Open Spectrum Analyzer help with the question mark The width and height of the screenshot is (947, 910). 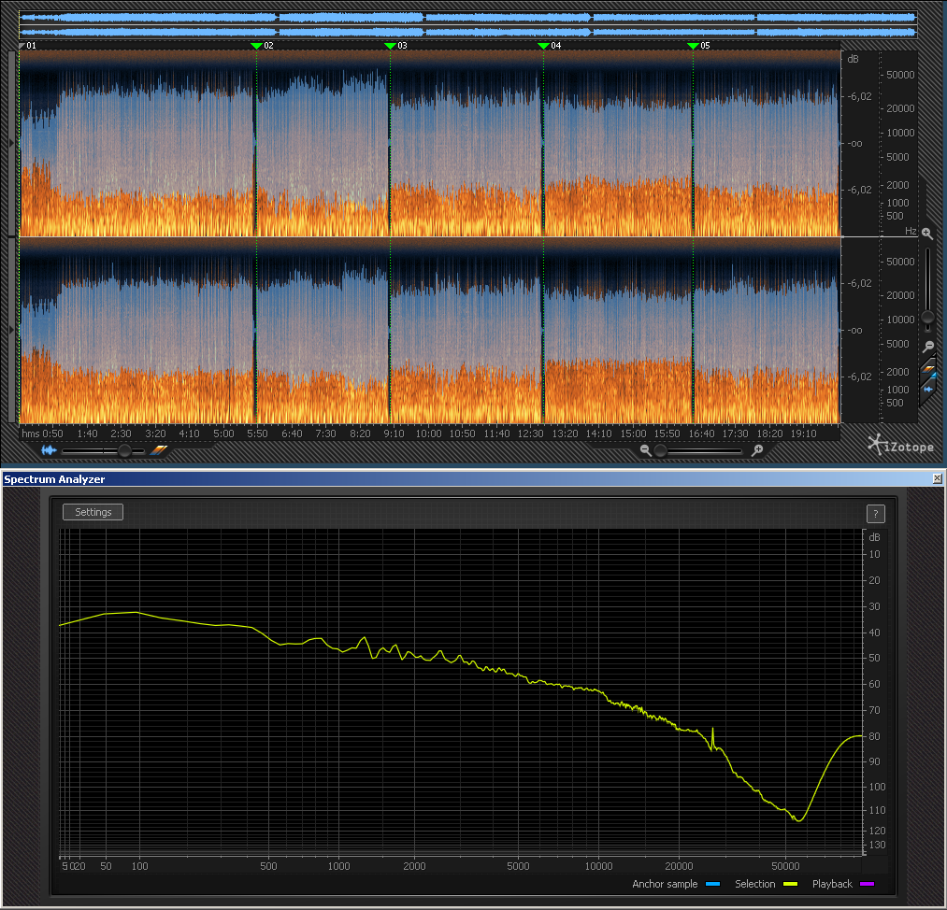[875, 513]
